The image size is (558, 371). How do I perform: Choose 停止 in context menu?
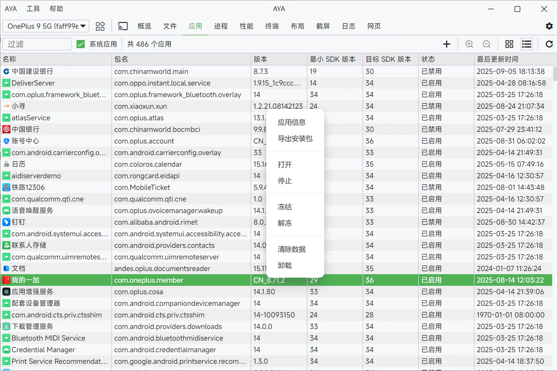(x=295, y=181)
